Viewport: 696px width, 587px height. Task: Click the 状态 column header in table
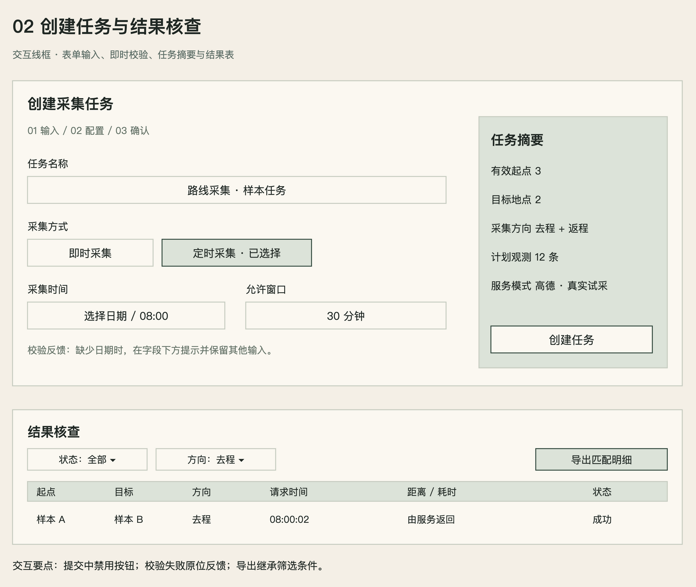tap(602, 492)
